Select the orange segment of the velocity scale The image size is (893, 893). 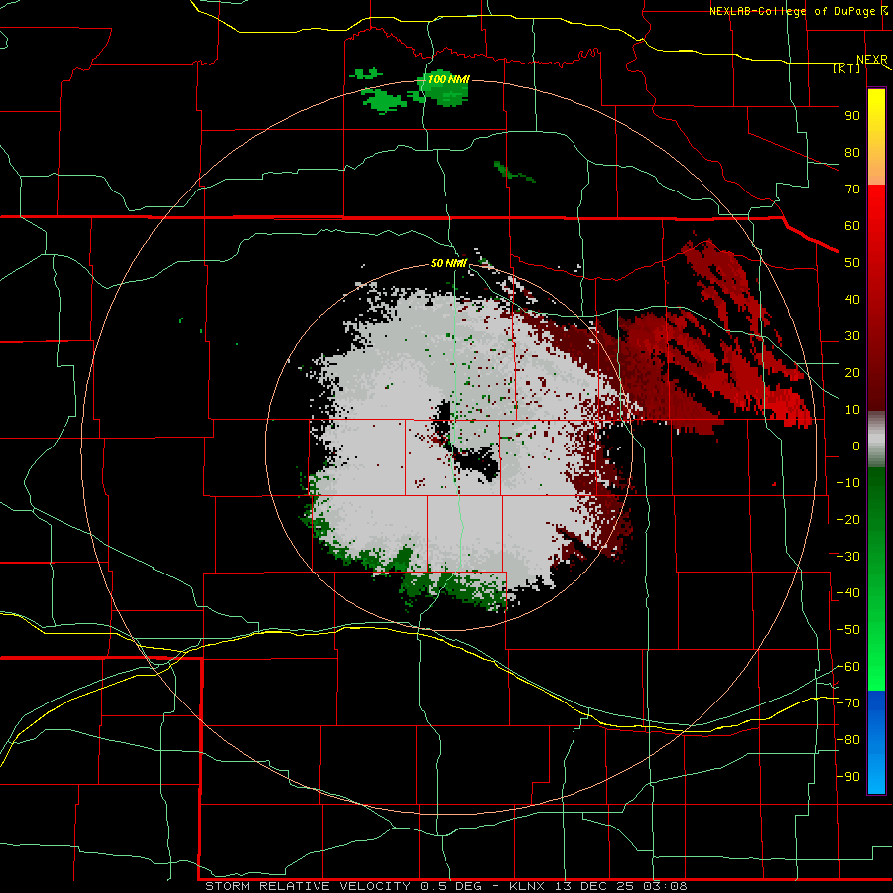(876, 167)
